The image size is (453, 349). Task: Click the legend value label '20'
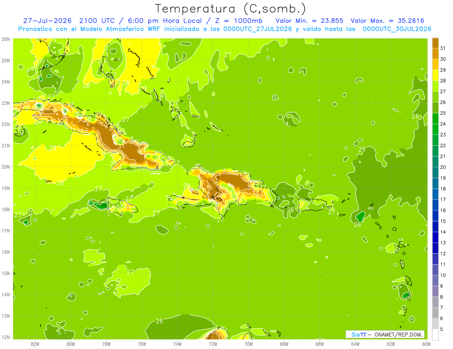tap(443, 167)
